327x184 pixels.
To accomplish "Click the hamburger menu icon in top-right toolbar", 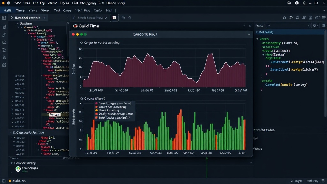I will (324, 18).
